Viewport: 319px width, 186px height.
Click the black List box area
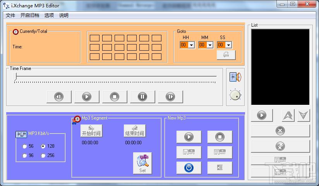click(x=280, y=67)
